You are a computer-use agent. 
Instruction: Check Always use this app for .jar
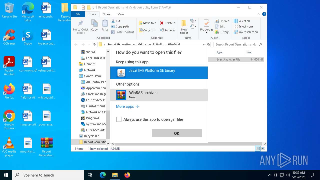(x=119, y=119)
